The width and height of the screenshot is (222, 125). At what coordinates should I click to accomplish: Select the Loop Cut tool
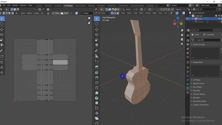click(97, 83)
